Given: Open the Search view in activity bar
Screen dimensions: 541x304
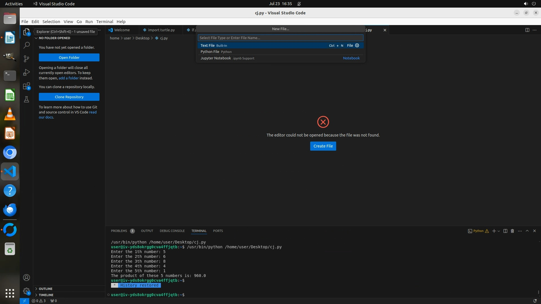Looking at the screenshot, I should 26,45.
